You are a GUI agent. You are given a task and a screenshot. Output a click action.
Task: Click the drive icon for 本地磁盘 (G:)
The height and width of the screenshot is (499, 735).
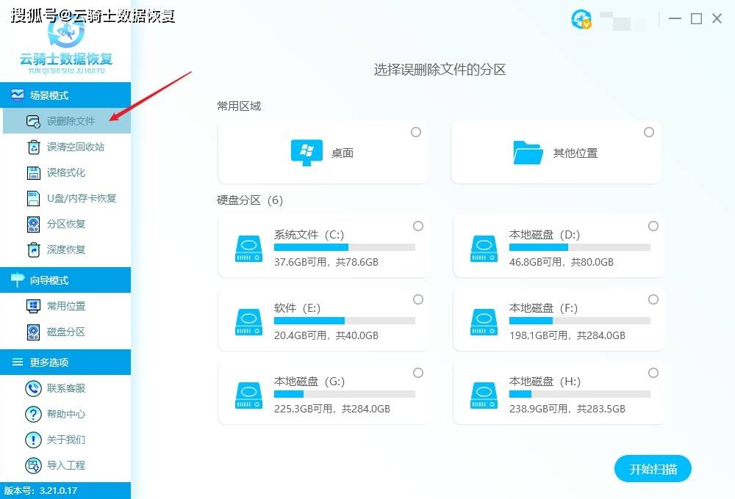[249, 396]
